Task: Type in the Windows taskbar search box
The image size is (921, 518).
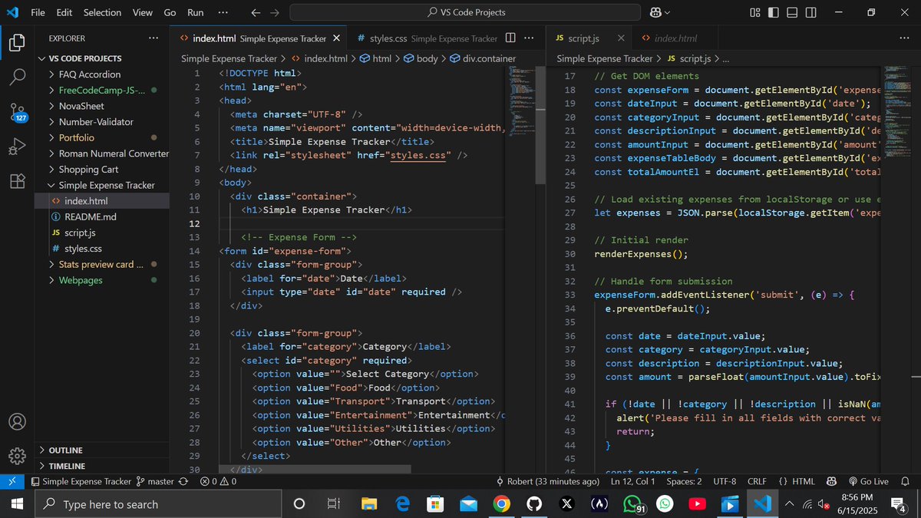Action: pos(157,504)
